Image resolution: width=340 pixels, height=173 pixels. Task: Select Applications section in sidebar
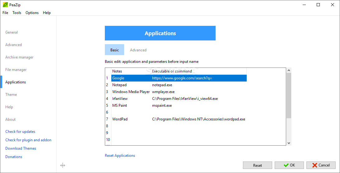pos(16,82)
